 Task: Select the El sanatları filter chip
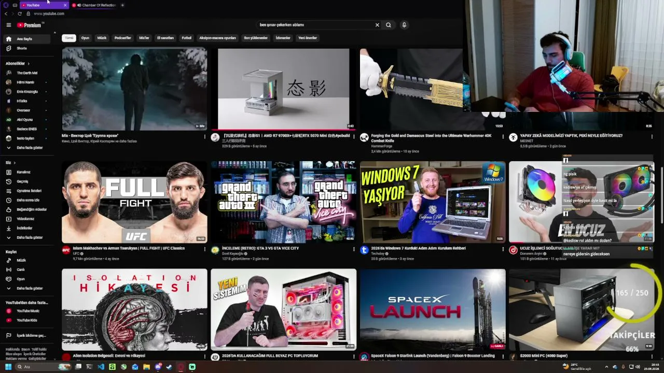pyautogui.click(x=165, y=38)
